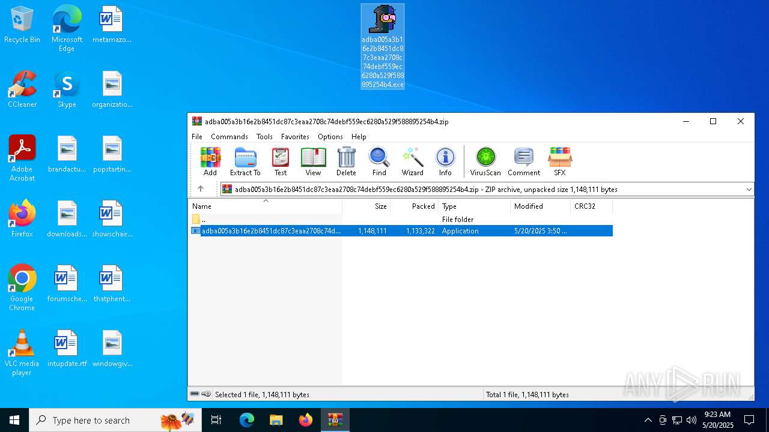Open Task View on taskbar
Screen dimensions: 769x432
[216, 420]
